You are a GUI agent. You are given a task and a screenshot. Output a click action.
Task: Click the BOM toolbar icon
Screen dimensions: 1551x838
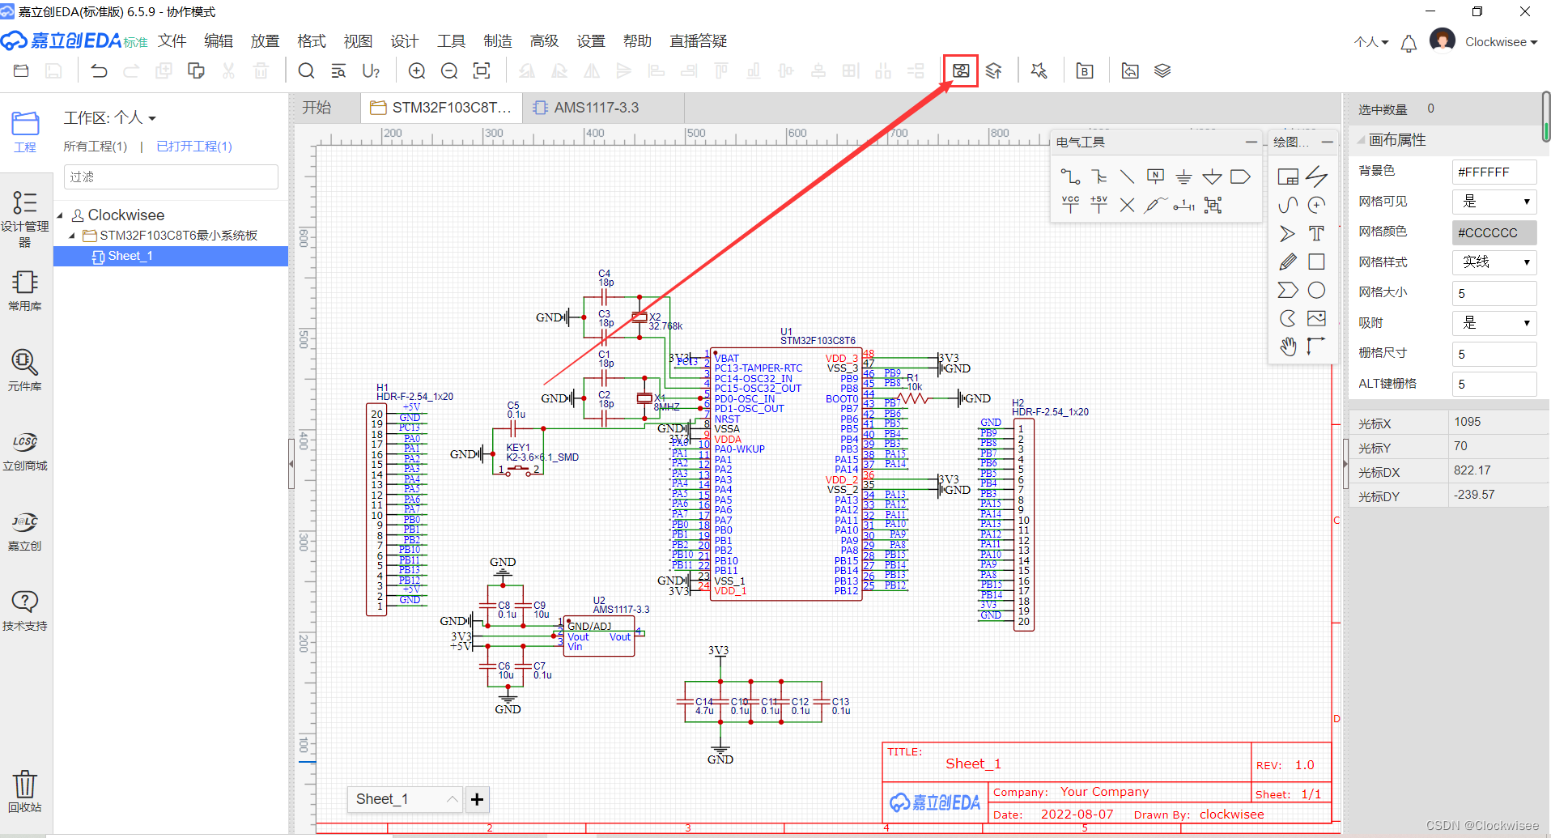1085,71
